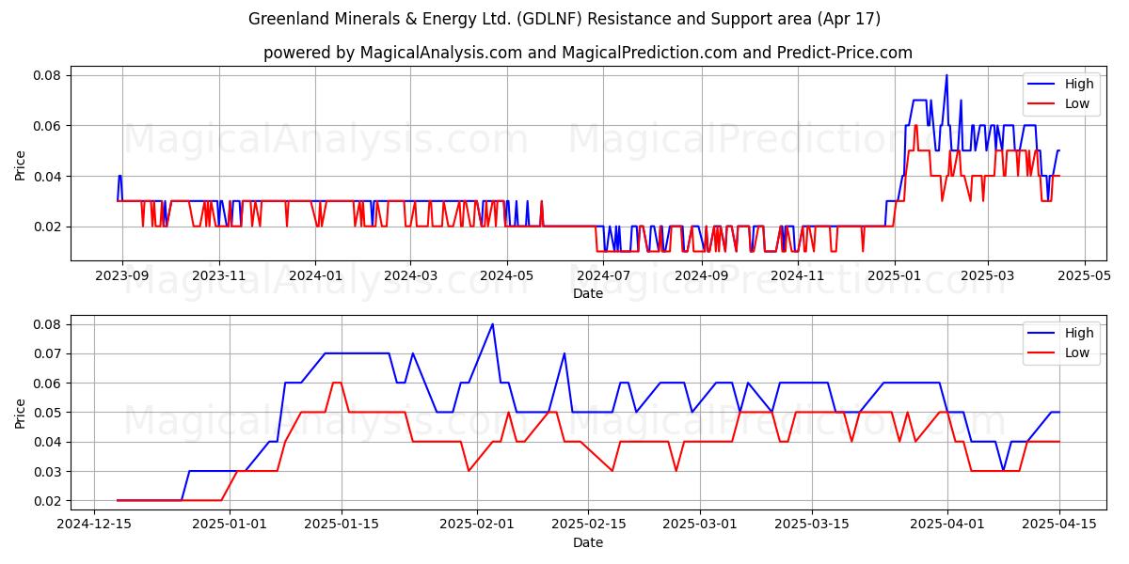Click the 0.08 price tick in top chart
Viewport: 1129px width, 564px height.
click(48, 75)
